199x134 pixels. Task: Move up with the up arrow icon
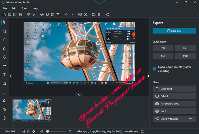[x=66, y=15]
